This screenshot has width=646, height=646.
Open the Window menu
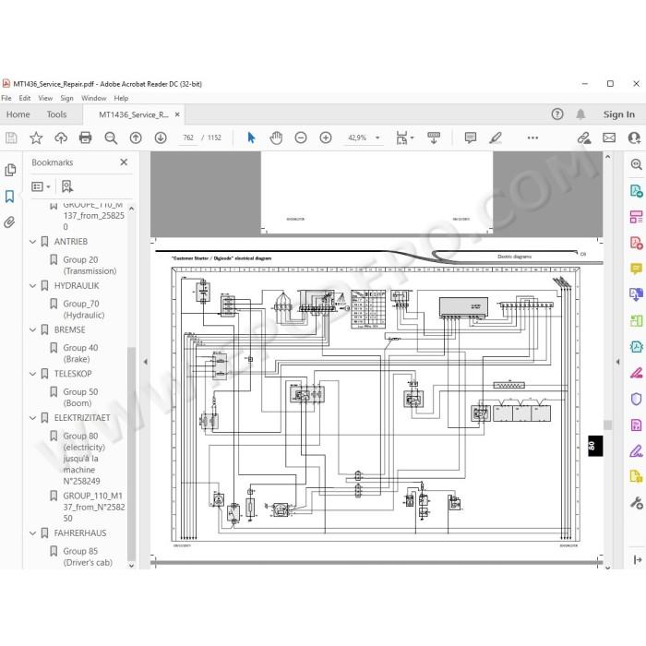click(x=93, y=98)
